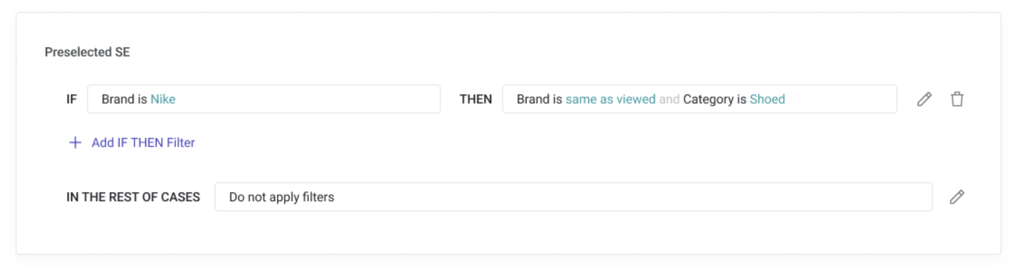Edit the rest of cases filter
Viewport: 1022px width, 269px height.
[956, 197]
